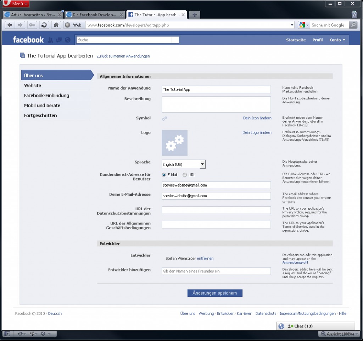This screenshot has width=363, height=341.
Task: Click the application logo gears thumbnail
Action: coord(174,143)
